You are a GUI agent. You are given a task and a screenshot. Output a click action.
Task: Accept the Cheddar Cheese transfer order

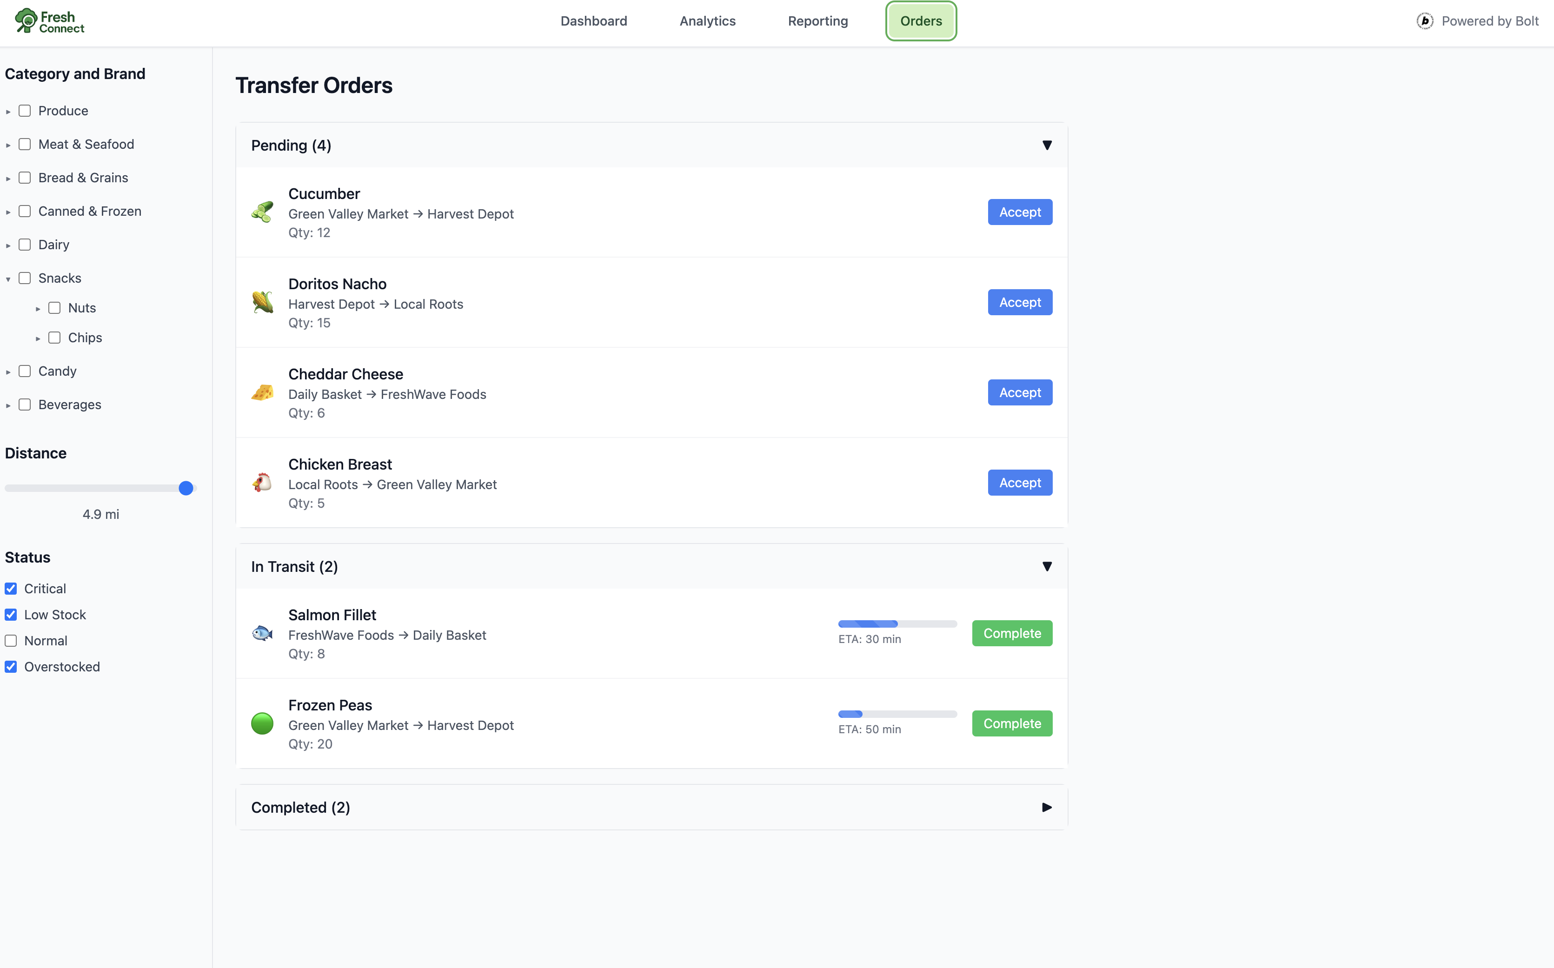click(1019, 392)
